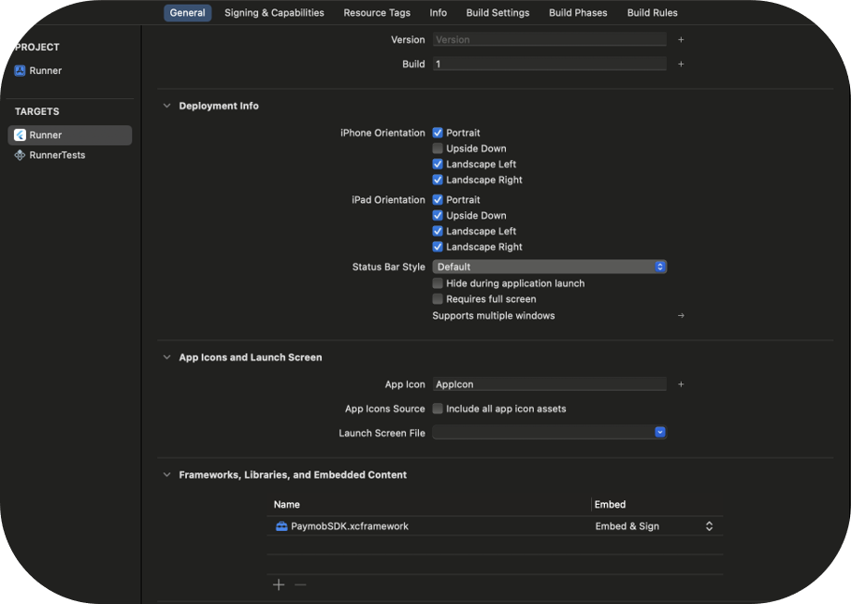The width and height of the screenshot is (851, 604).
Task: Change Embed & Sign option for PaymobSDK
Action: tap(654, 526)
